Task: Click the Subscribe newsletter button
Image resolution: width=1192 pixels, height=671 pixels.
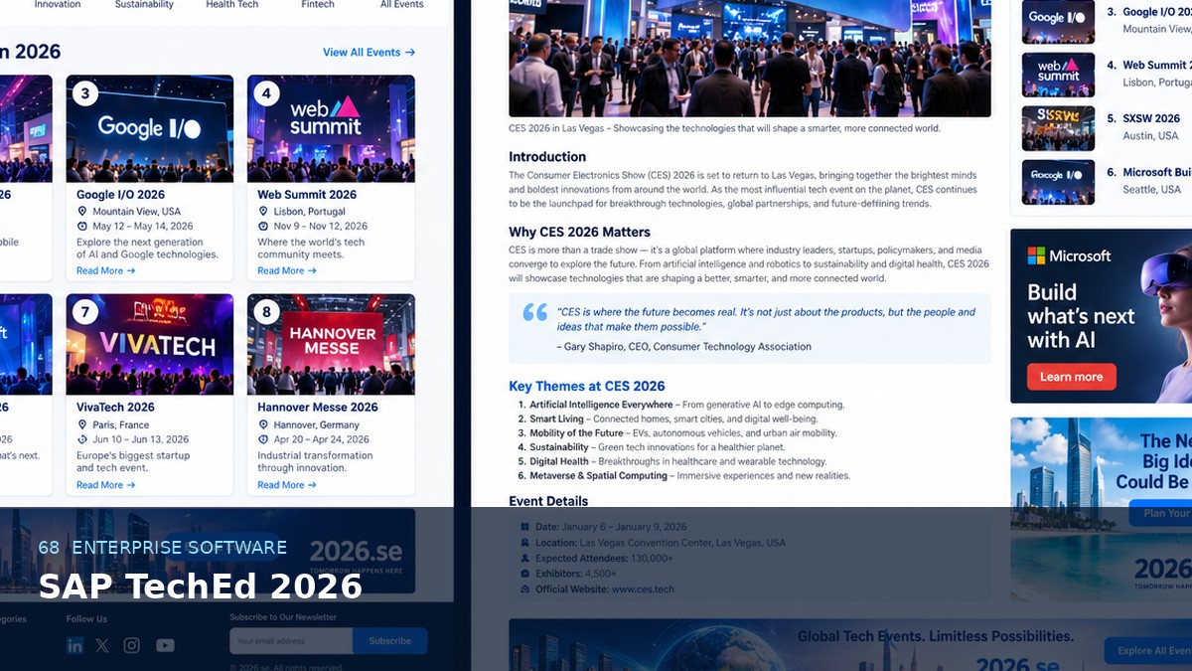Action: pyautogui.click(x=390, y=641)
